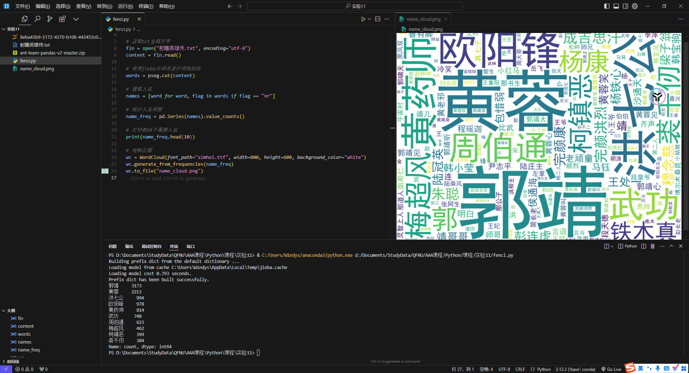Select the Python 3.12.3 conda interpreter
This screenshot has height=373, width=689.
[575, 369]
